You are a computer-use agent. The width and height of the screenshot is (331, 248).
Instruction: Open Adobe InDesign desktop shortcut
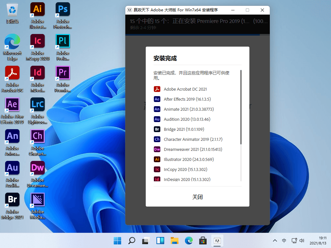coord(37,79)
